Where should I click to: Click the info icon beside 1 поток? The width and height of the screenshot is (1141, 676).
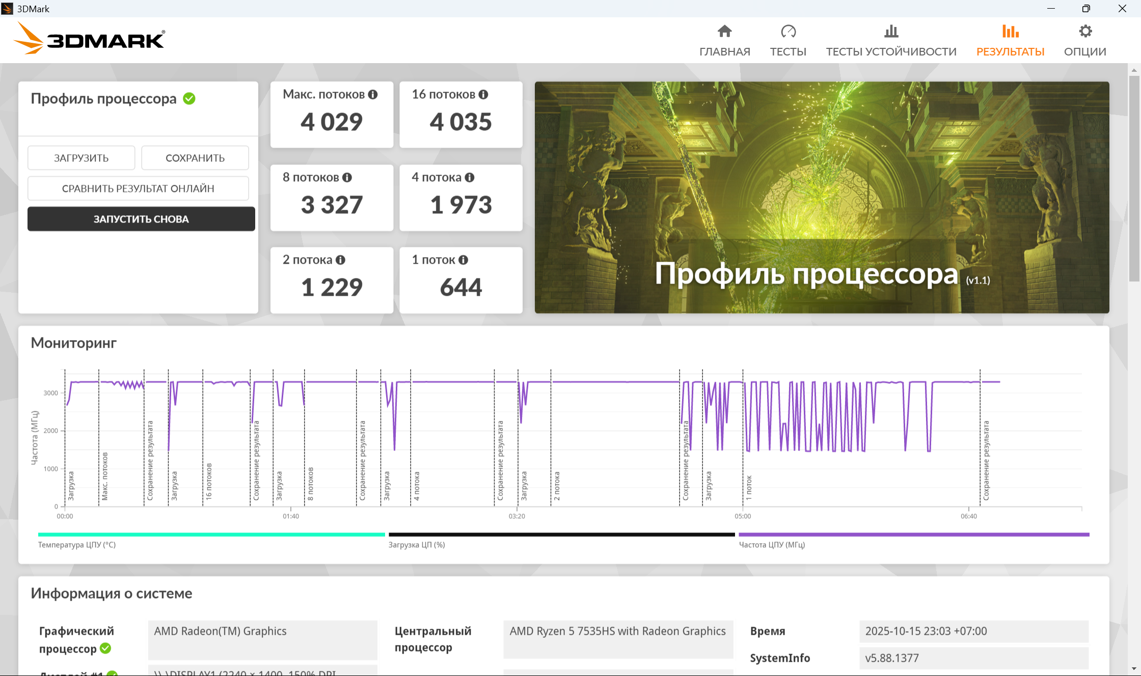[x=463, y=260]
